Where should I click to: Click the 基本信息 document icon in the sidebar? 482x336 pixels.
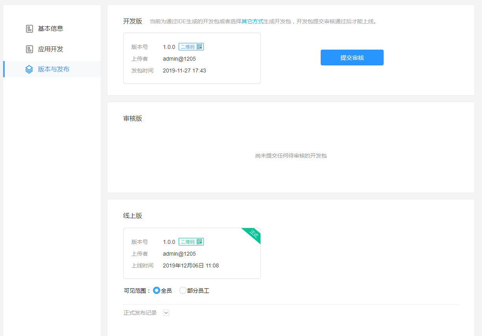29,28
